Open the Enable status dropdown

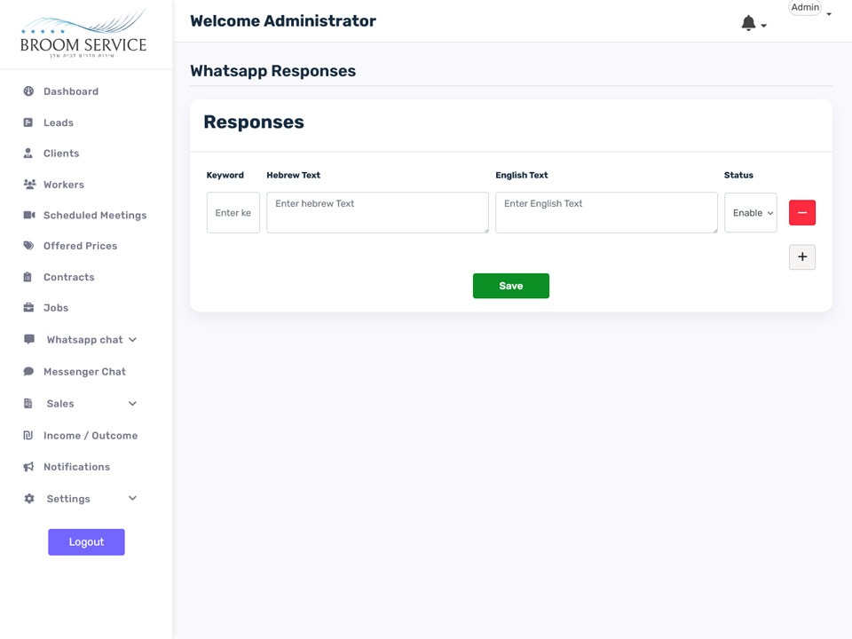pyautogui.click(x=751, y=212)
